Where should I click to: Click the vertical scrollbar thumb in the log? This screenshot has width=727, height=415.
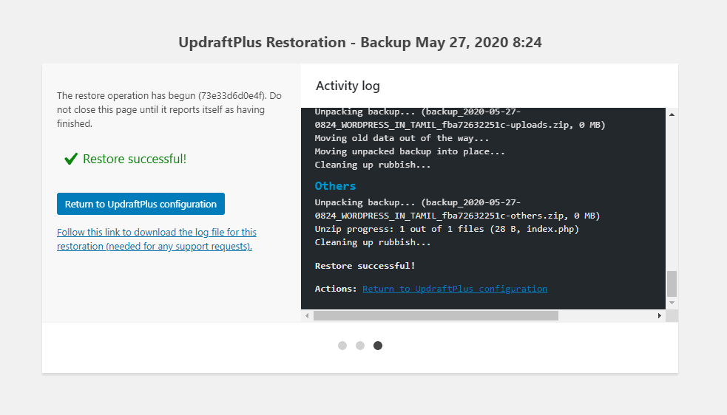pyautogui.click(x=672, y=284)
